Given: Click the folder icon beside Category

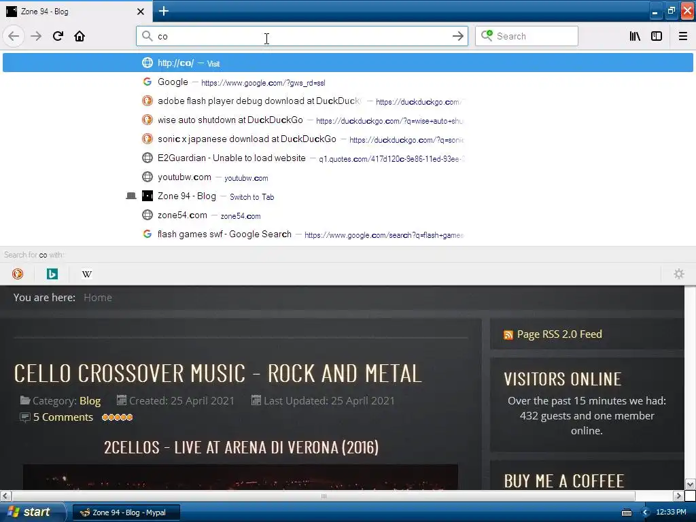Looking at the screenshot, I should tap(25, 401).
